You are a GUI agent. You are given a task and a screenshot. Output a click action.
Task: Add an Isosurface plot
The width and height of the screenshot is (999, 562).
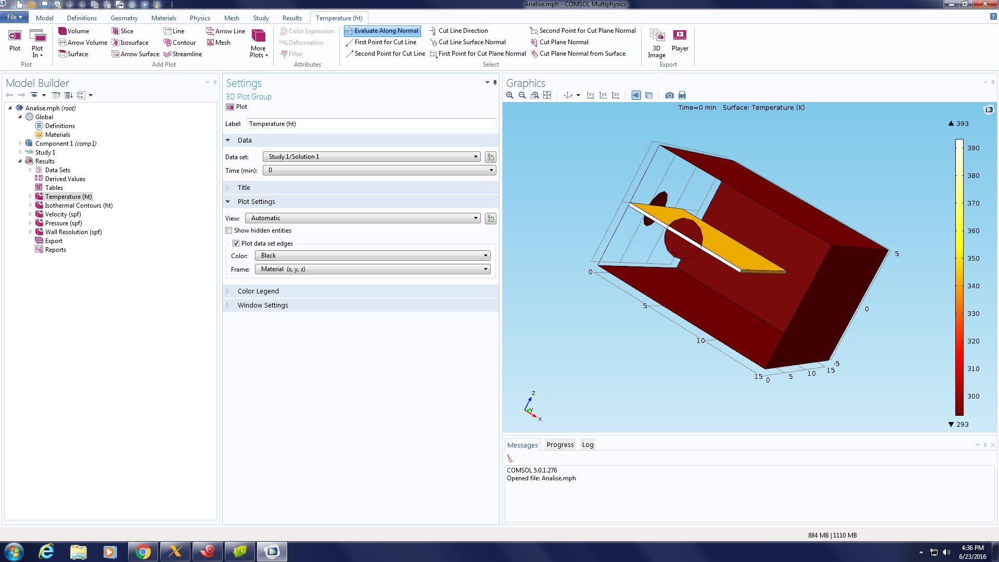pos(130,43)
